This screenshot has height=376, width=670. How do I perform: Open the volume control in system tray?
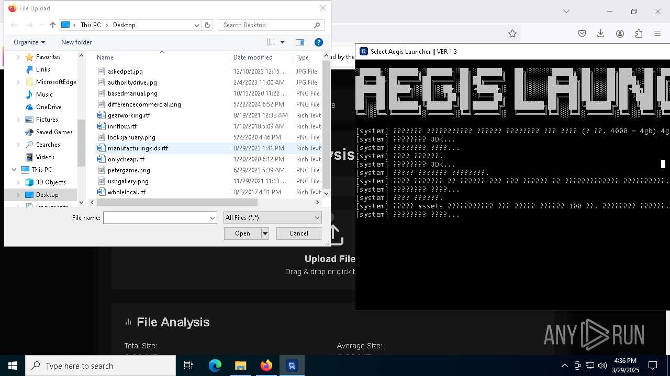[x=602, y=366]
